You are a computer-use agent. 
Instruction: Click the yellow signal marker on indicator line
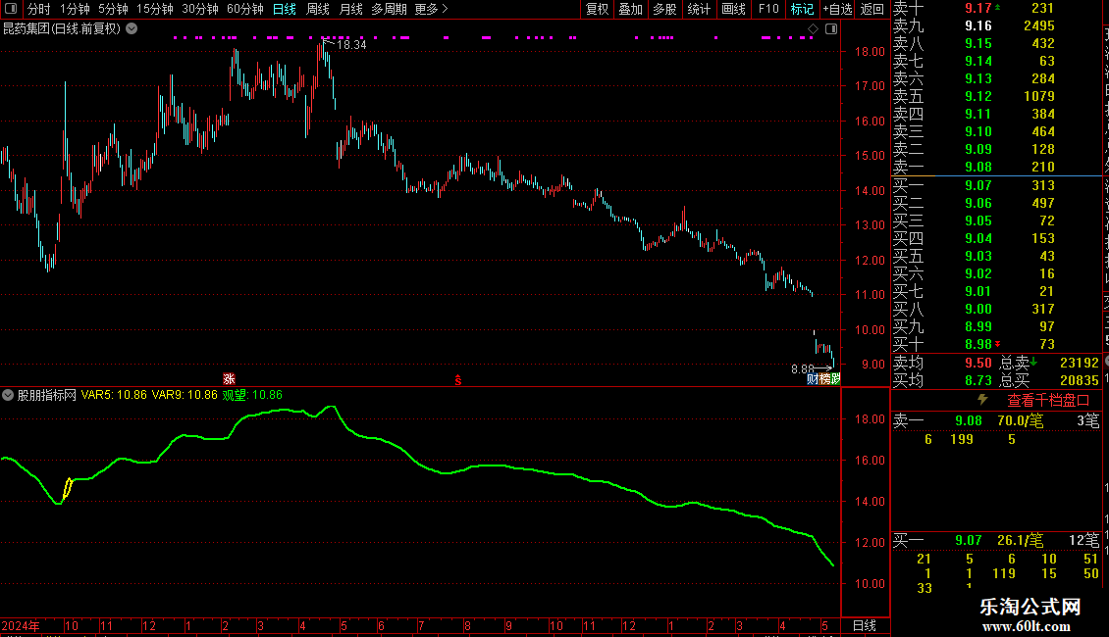68,487
